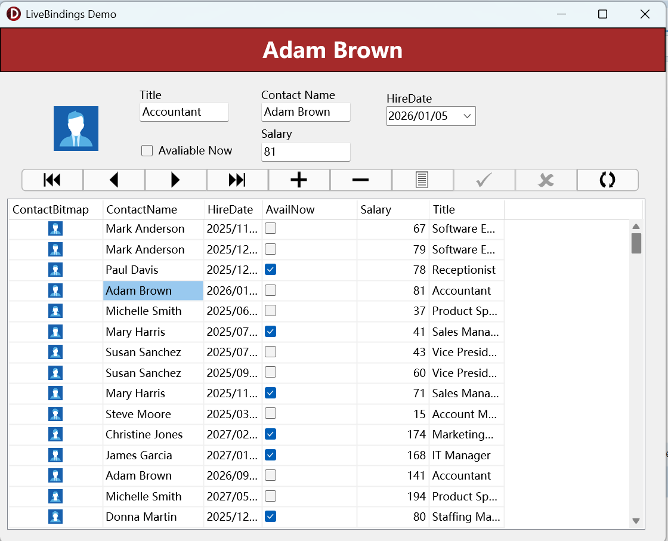This screenshot has width=668, height=541.
Task: Delete current record with minus button
Action: coord(361,180)
